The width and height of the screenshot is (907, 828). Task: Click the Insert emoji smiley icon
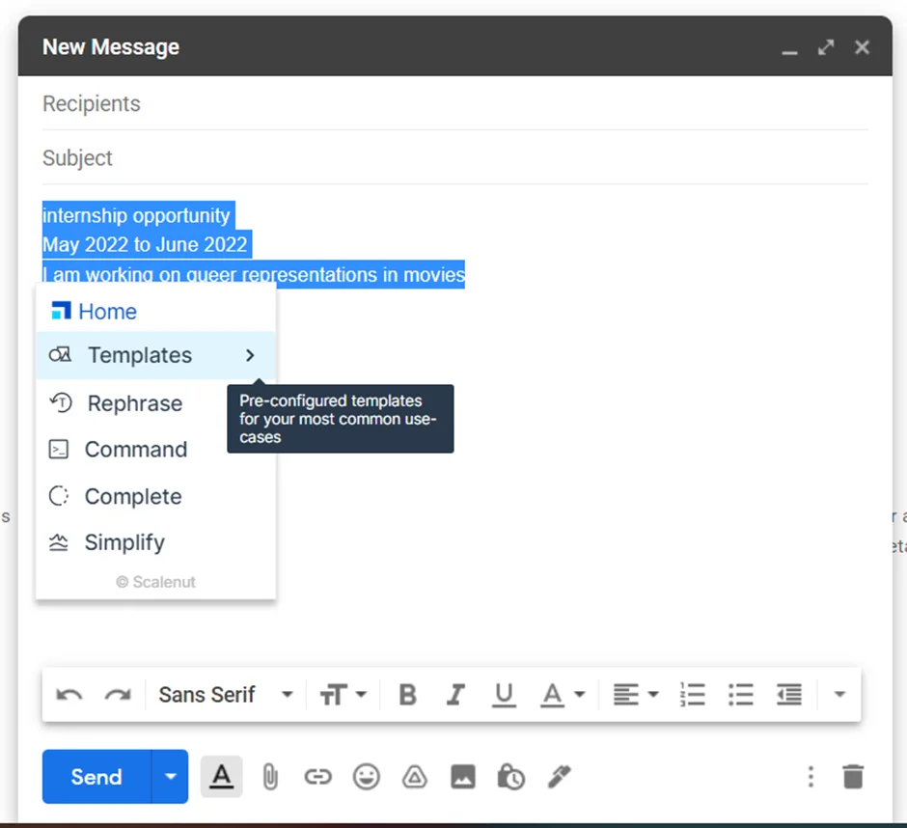click(x=367, y=777)
